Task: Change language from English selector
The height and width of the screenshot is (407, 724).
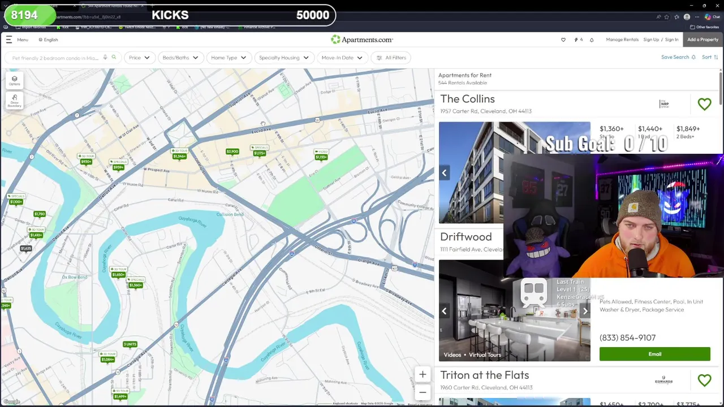Action: (x=48, y=40)
